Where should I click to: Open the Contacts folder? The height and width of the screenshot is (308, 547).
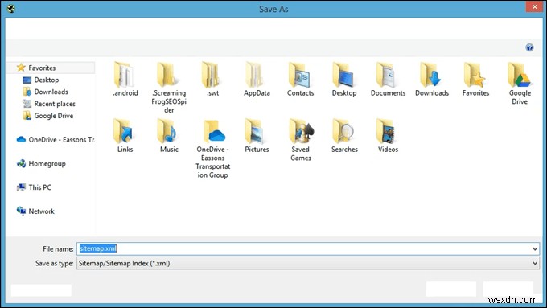[x=300, y=79]
